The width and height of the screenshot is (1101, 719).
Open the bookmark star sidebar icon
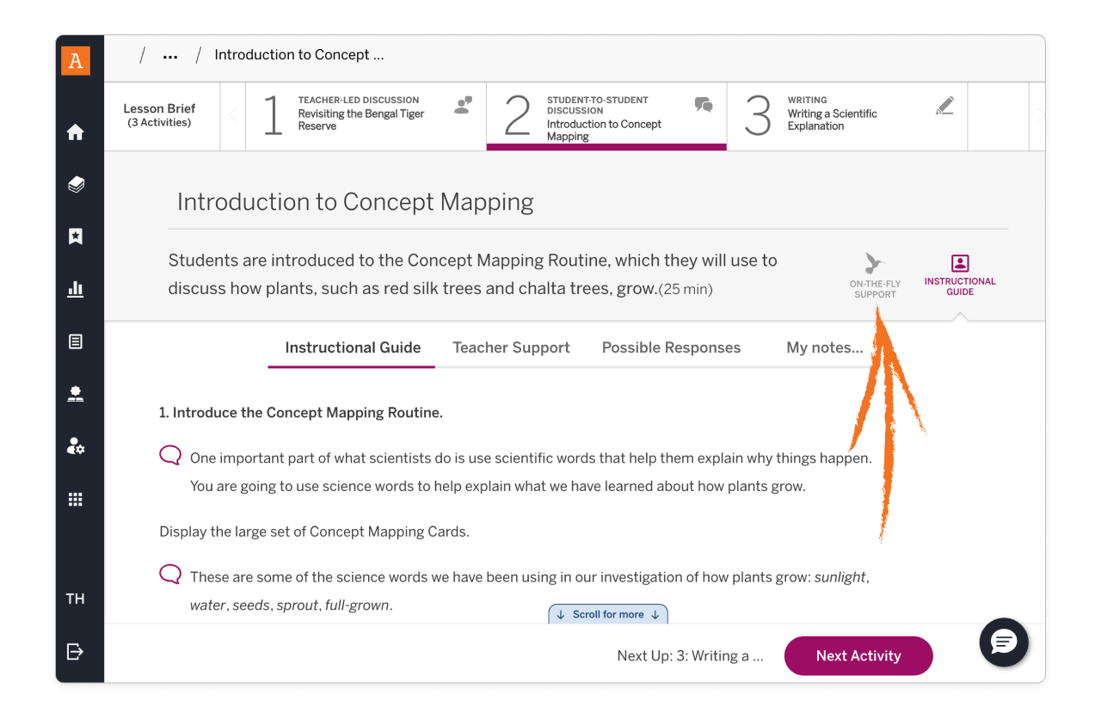coord(76,237)
